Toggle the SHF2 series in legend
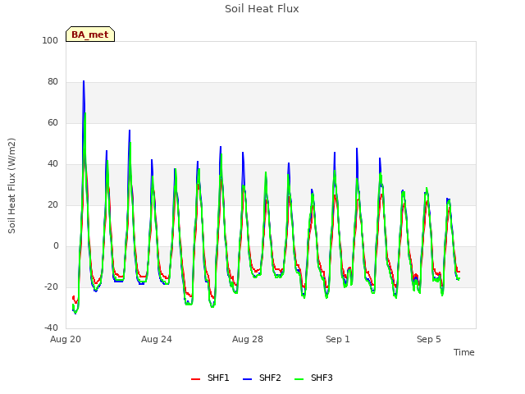The image size is (525, 394). click(262, 378)
